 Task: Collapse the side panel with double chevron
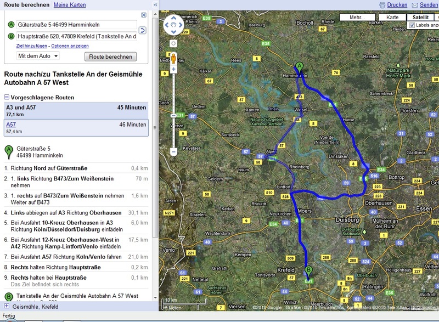[x=155, y=5]
